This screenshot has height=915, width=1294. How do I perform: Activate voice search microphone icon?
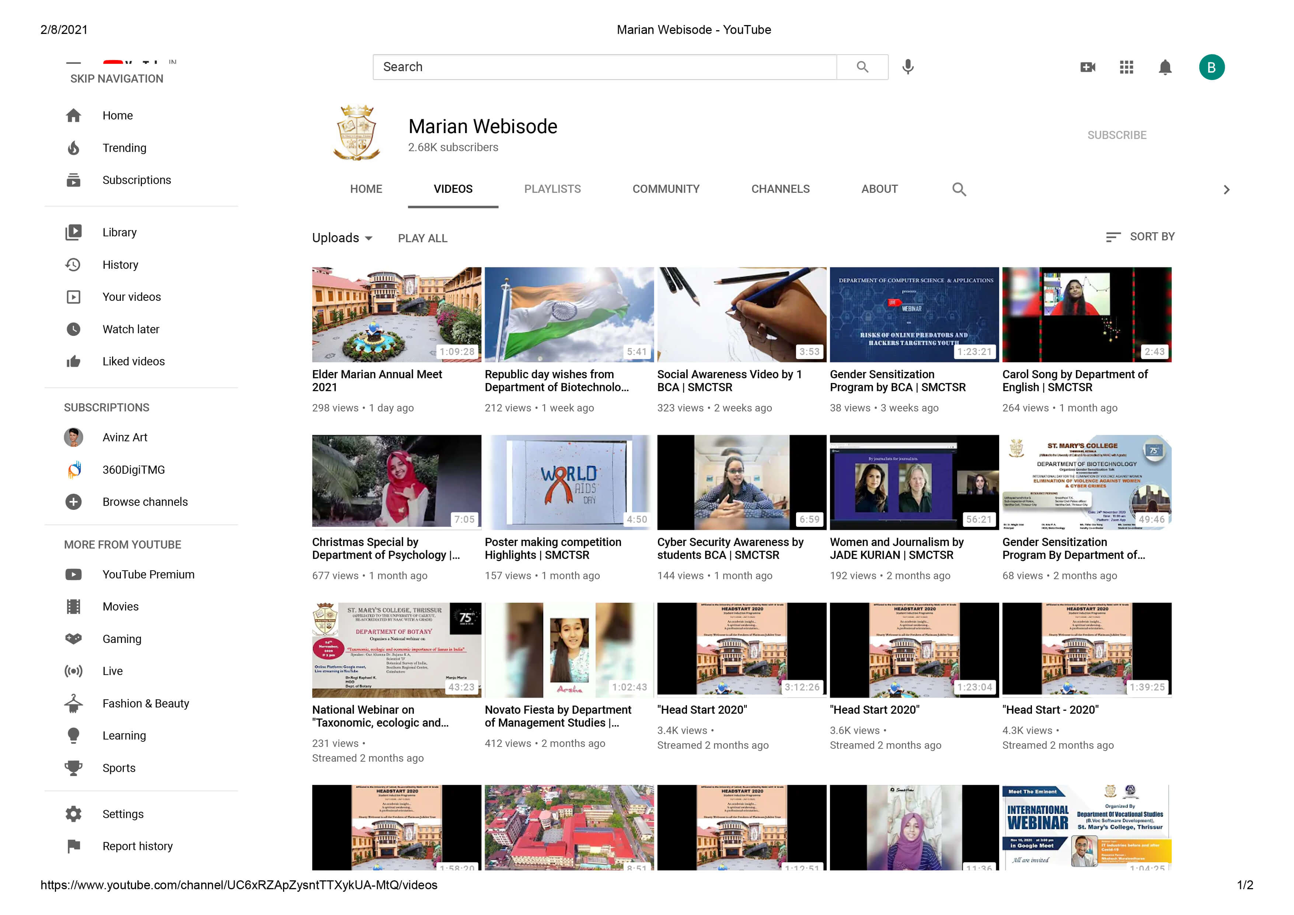(908, 67)
